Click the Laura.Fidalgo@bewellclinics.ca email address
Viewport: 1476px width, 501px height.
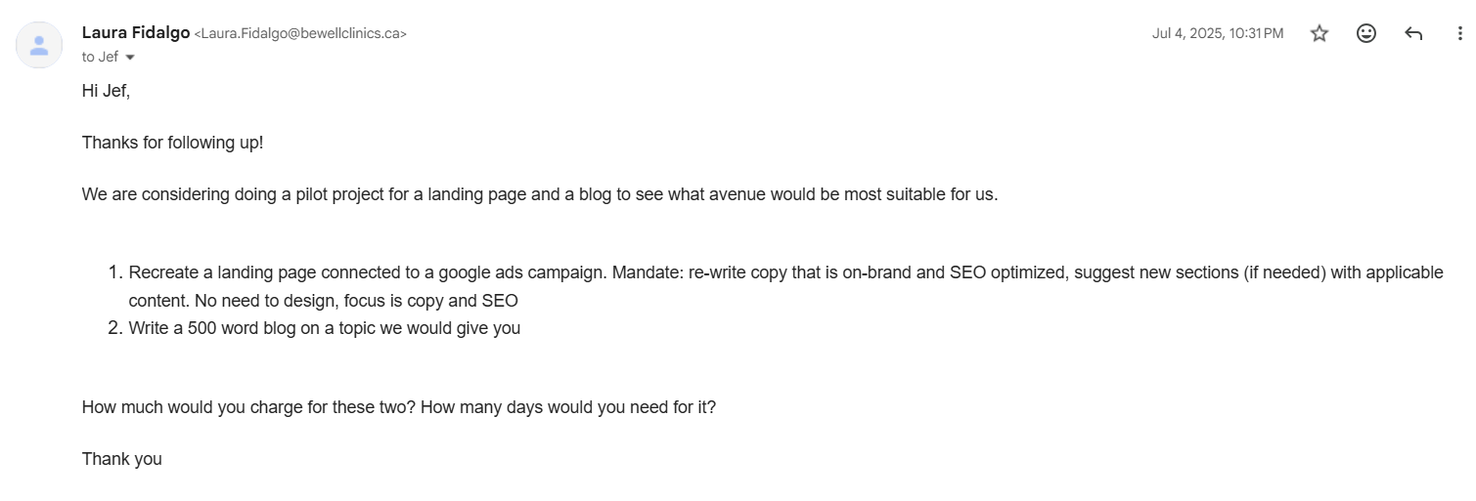click(x=300, y=33)
